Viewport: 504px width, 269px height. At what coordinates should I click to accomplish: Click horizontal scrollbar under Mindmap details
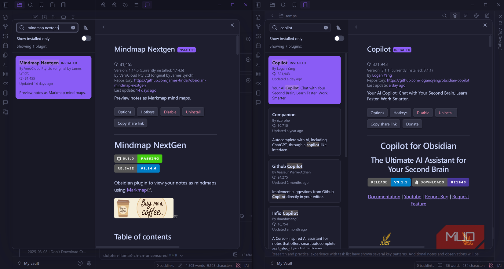(138, 247)
